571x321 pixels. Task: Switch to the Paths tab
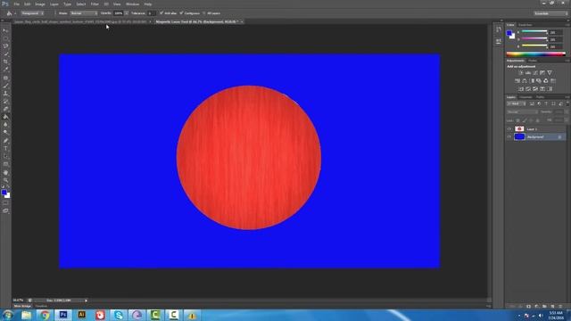(540, 97)
